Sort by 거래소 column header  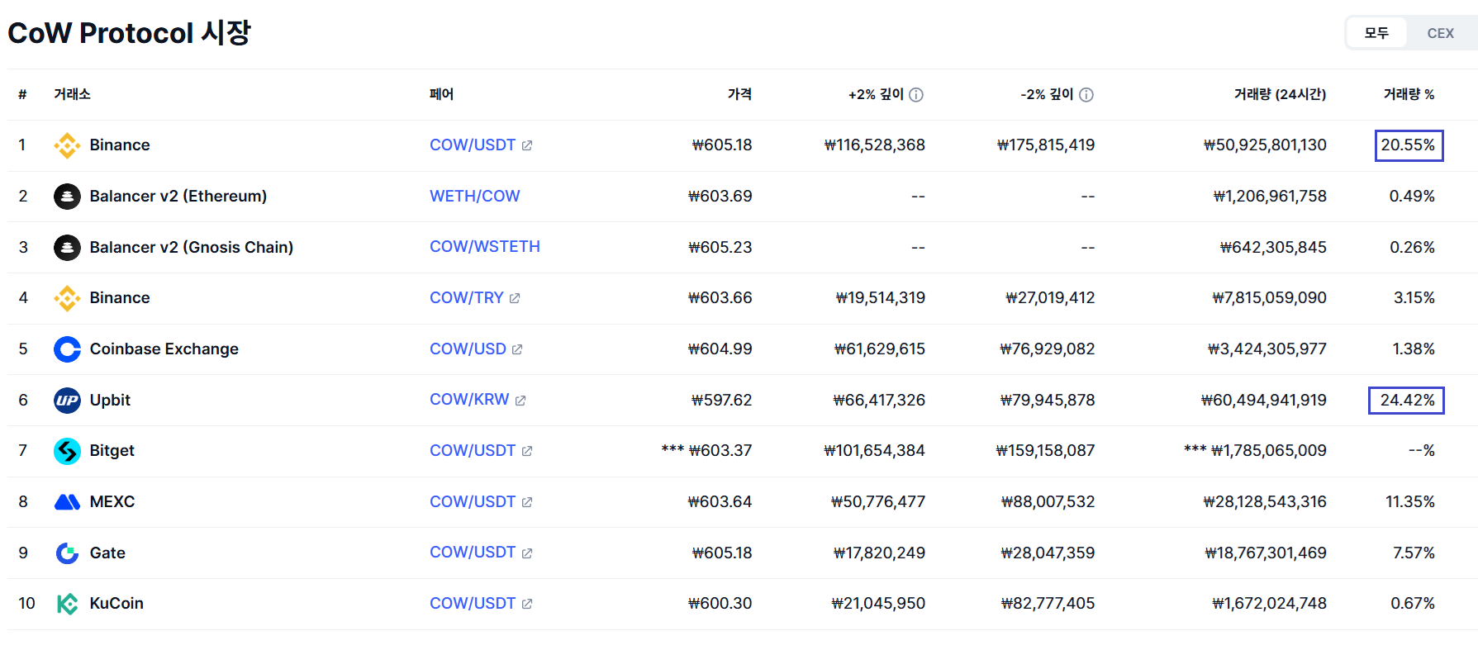point(72,94)
